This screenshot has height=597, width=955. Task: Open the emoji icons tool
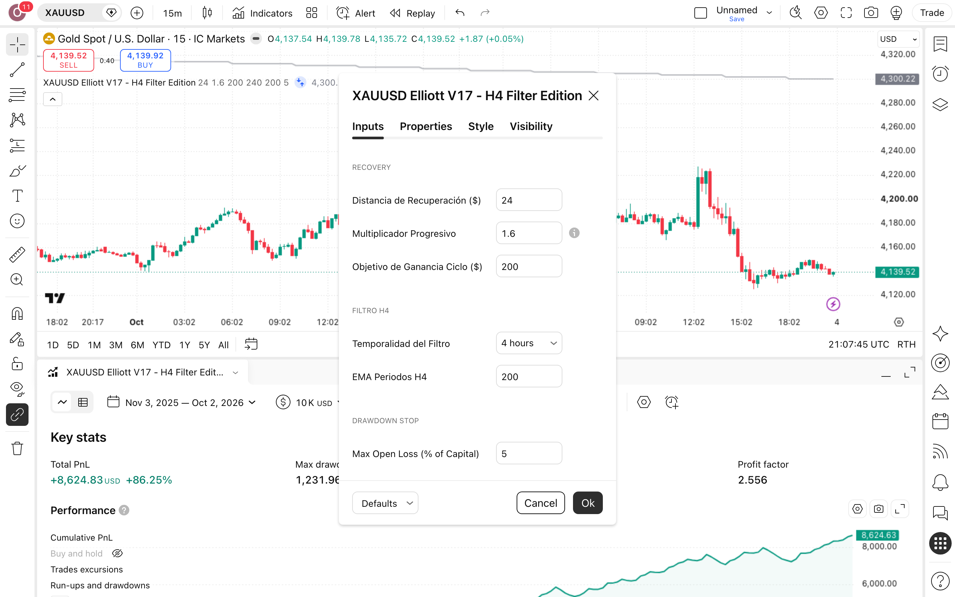(17, 221)
